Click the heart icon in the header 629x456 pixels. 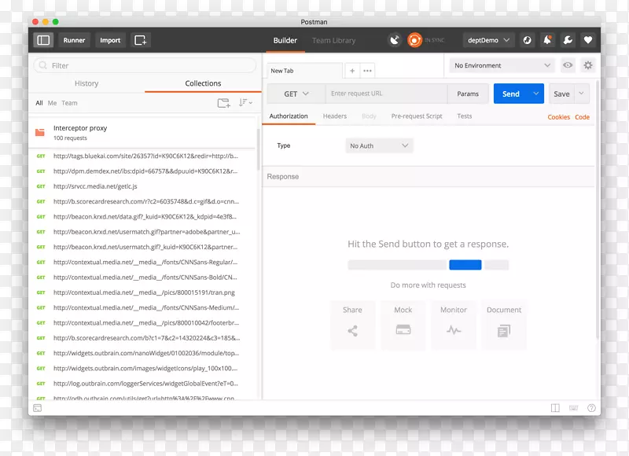[x=587, y=40]
